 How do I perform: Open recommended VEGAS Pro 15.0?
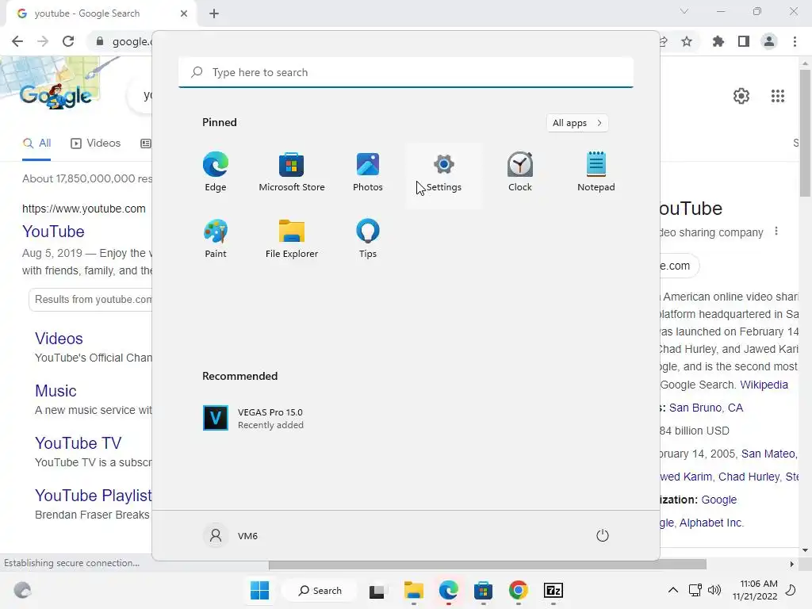253,418
